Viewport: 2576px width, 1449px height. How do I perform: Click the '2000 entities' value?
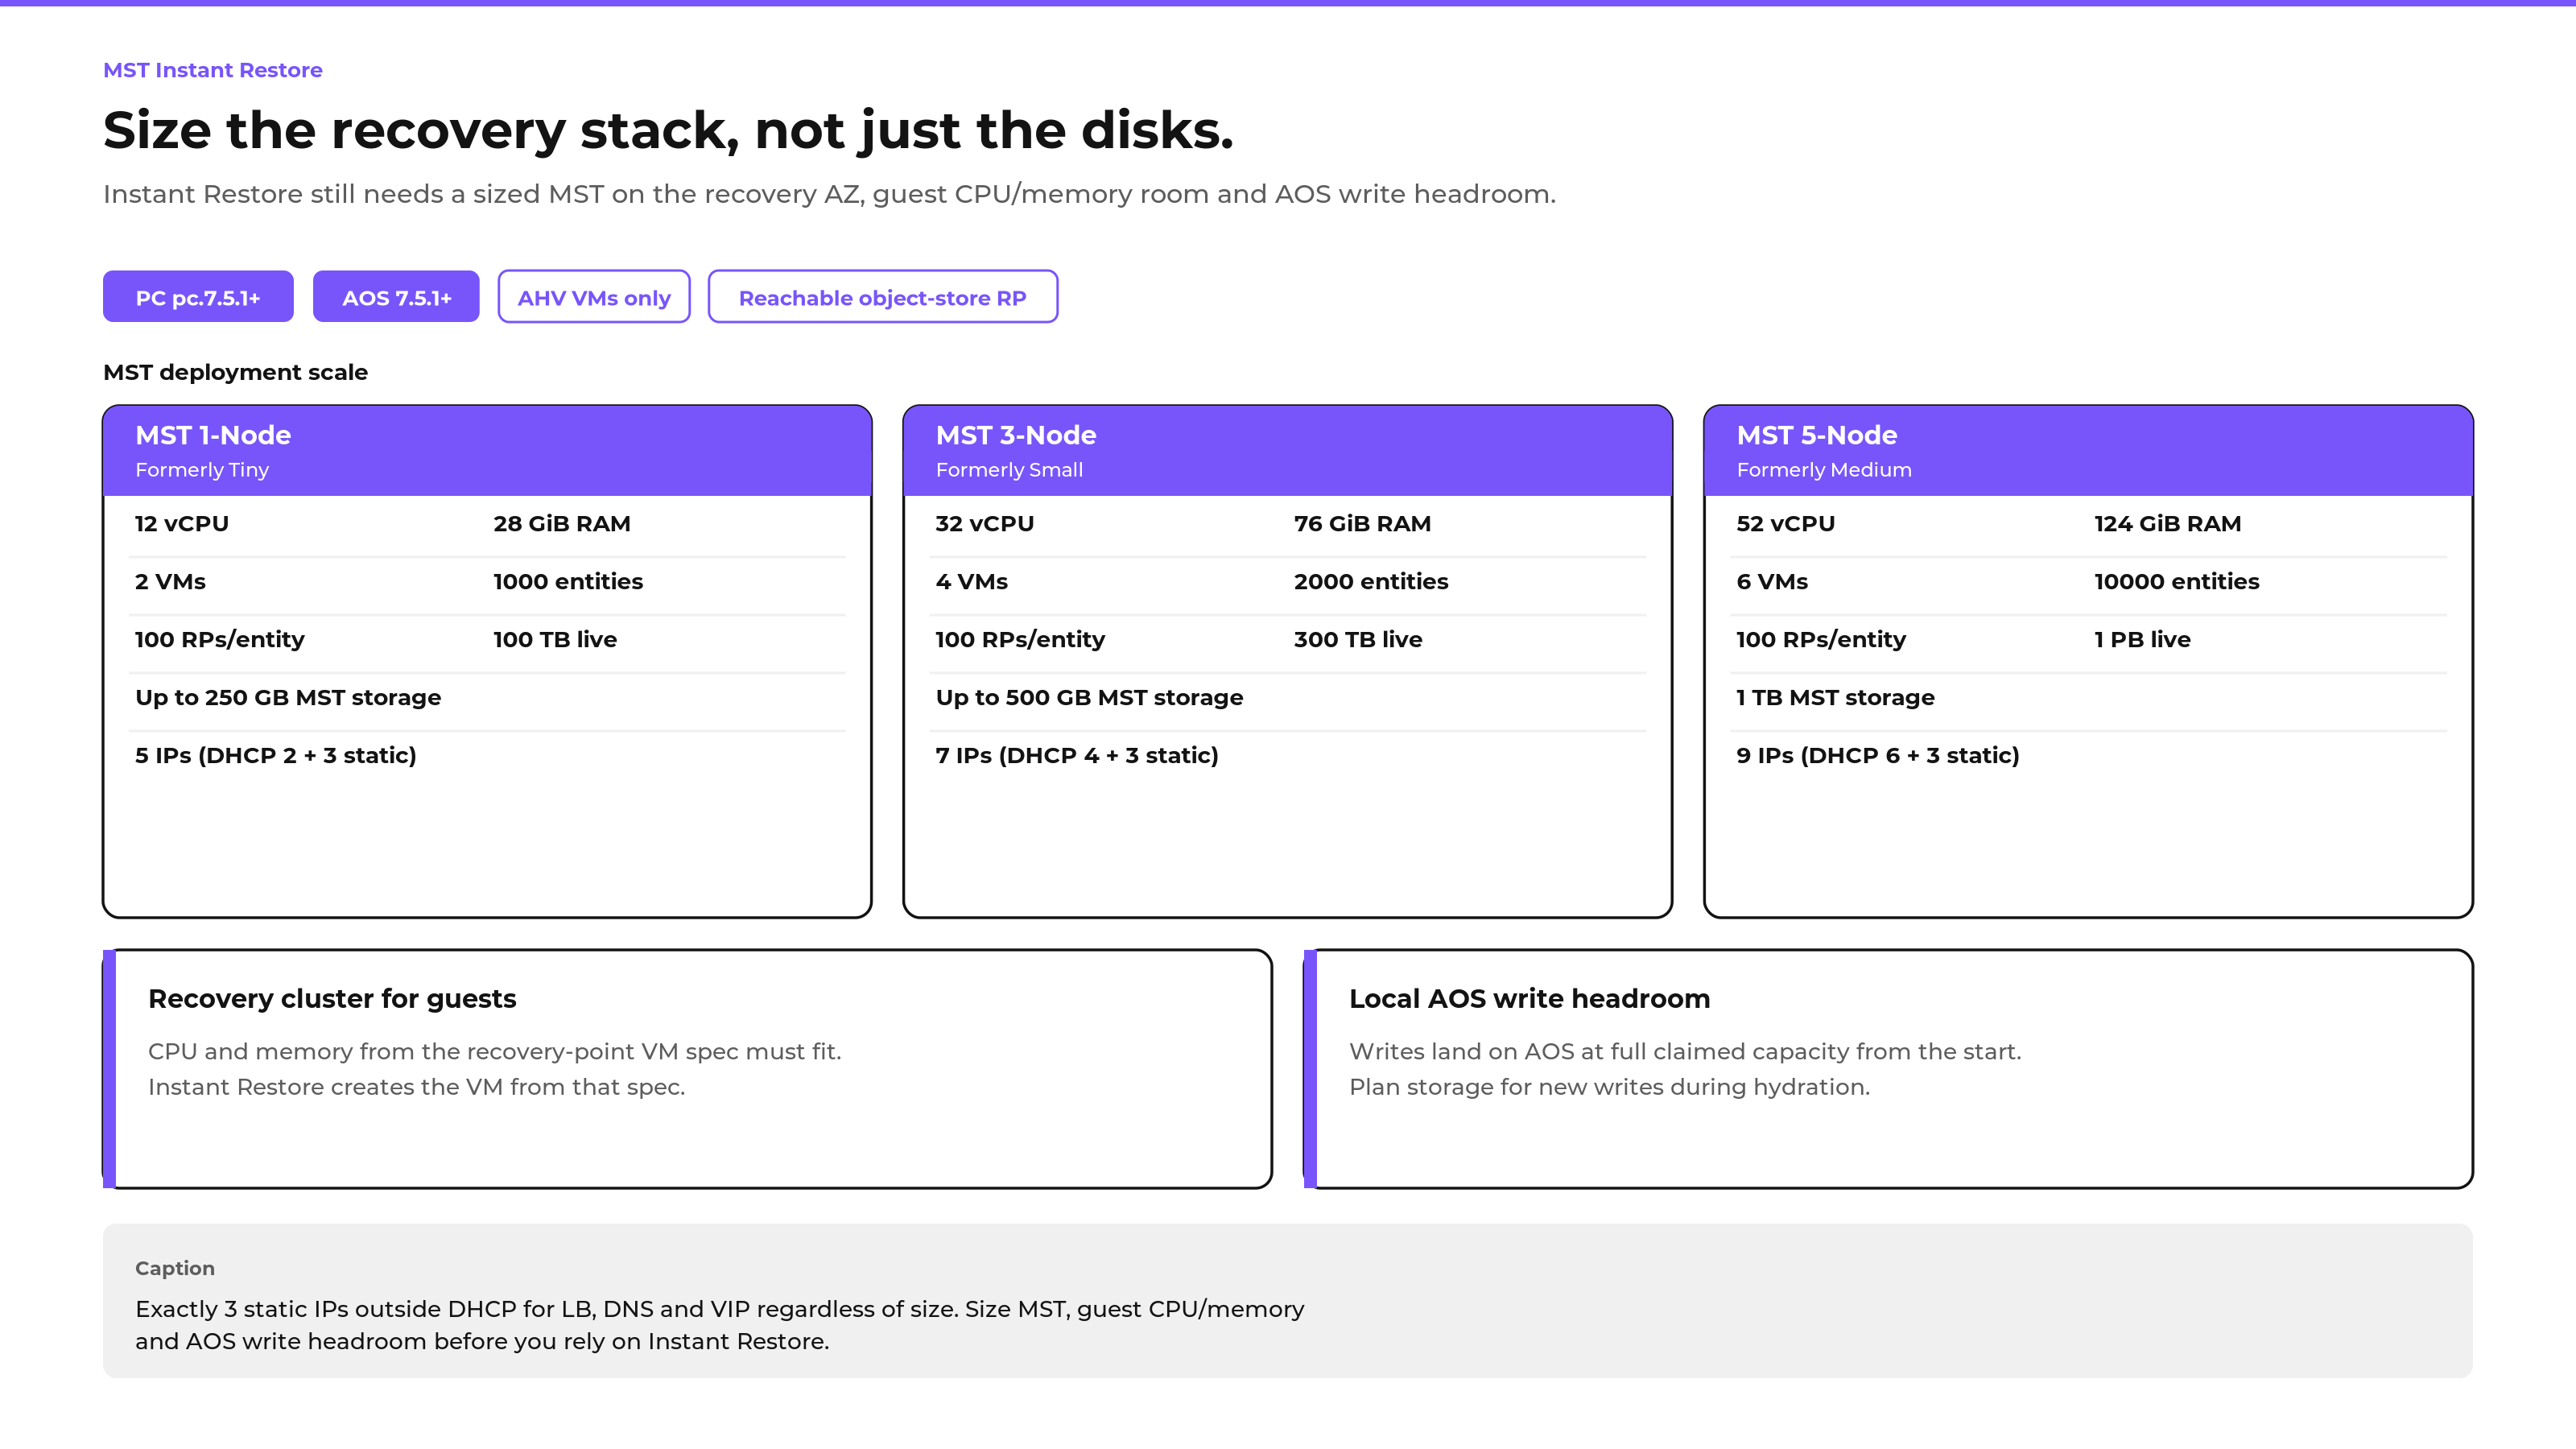(1371, 582)
